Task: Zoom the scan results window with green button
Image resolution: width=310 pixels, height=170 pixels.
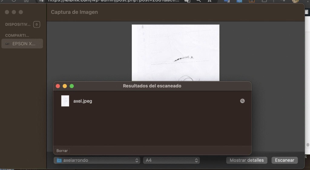Action: [72, 86]
